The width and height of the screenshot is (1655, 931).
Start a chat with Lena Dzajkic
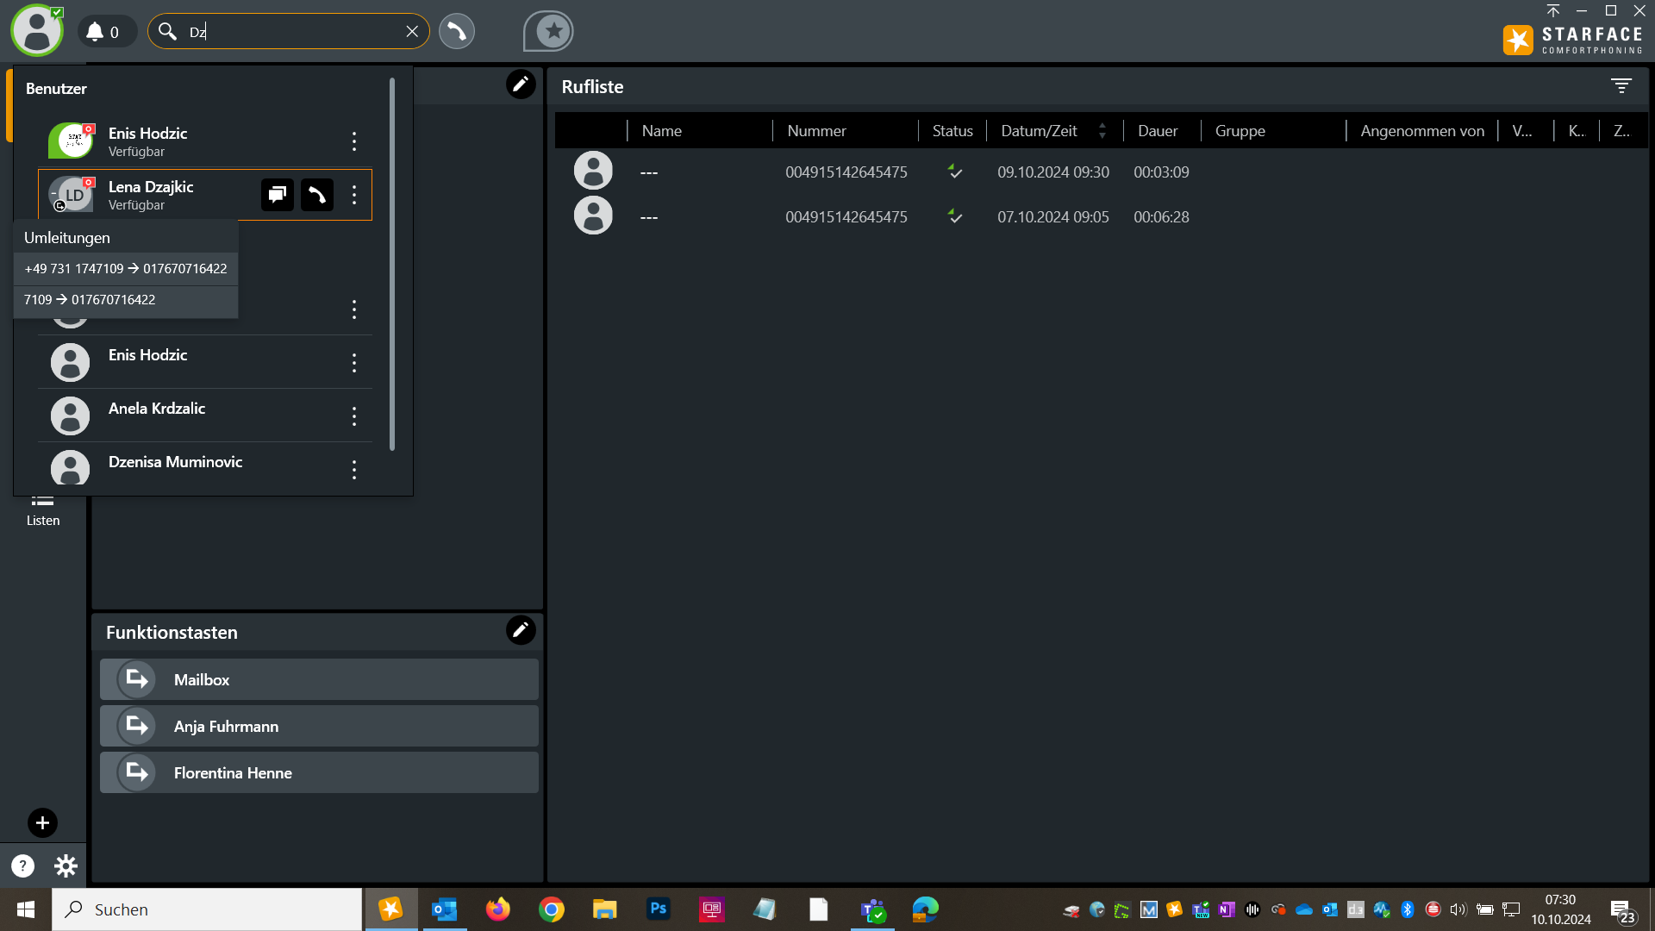(x=277, y=195)
